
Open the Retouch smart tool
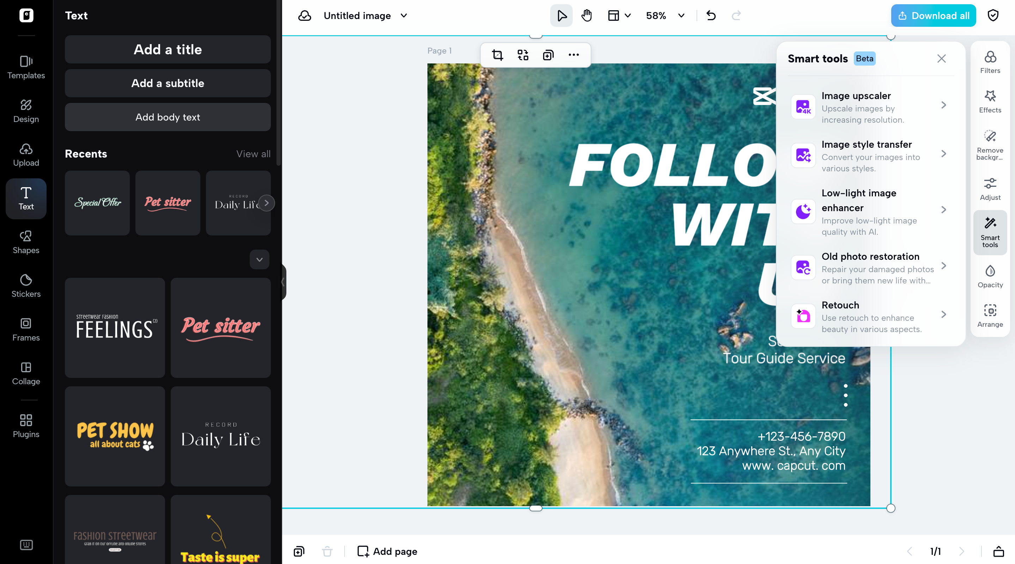pos(871,316)
